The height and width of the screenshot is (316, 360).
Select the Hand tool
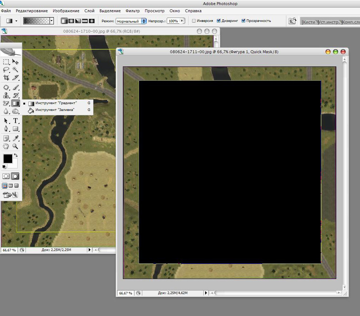click(x=6, y=146)
